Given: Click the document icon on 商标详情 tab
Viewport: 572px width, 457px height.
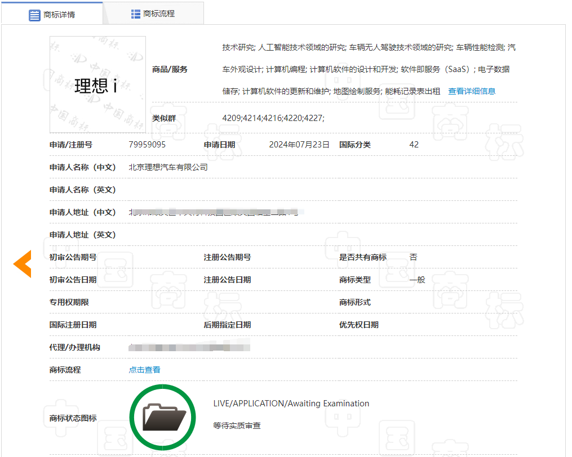Looking at the screenshot, I should [35, 15].
